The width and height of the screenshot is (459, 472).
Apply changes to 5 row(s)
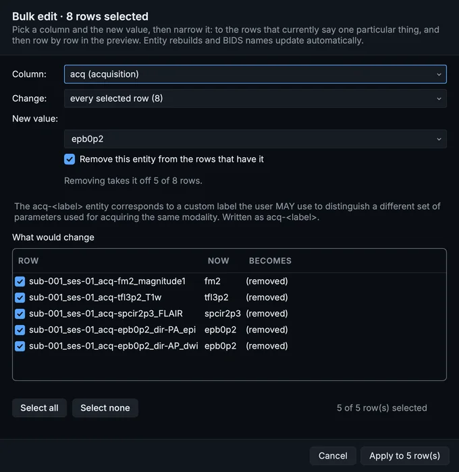coord(404,456)
